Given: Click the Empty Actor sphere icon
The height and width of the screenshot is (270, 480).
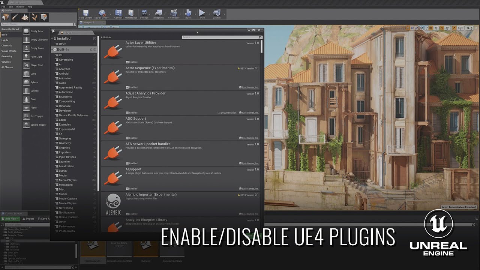Looking at the screenshot, I should (x=26, y=31).
